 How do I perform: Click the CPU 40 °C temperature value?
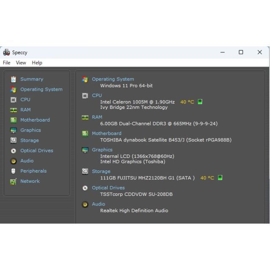(x=187, y=102)
